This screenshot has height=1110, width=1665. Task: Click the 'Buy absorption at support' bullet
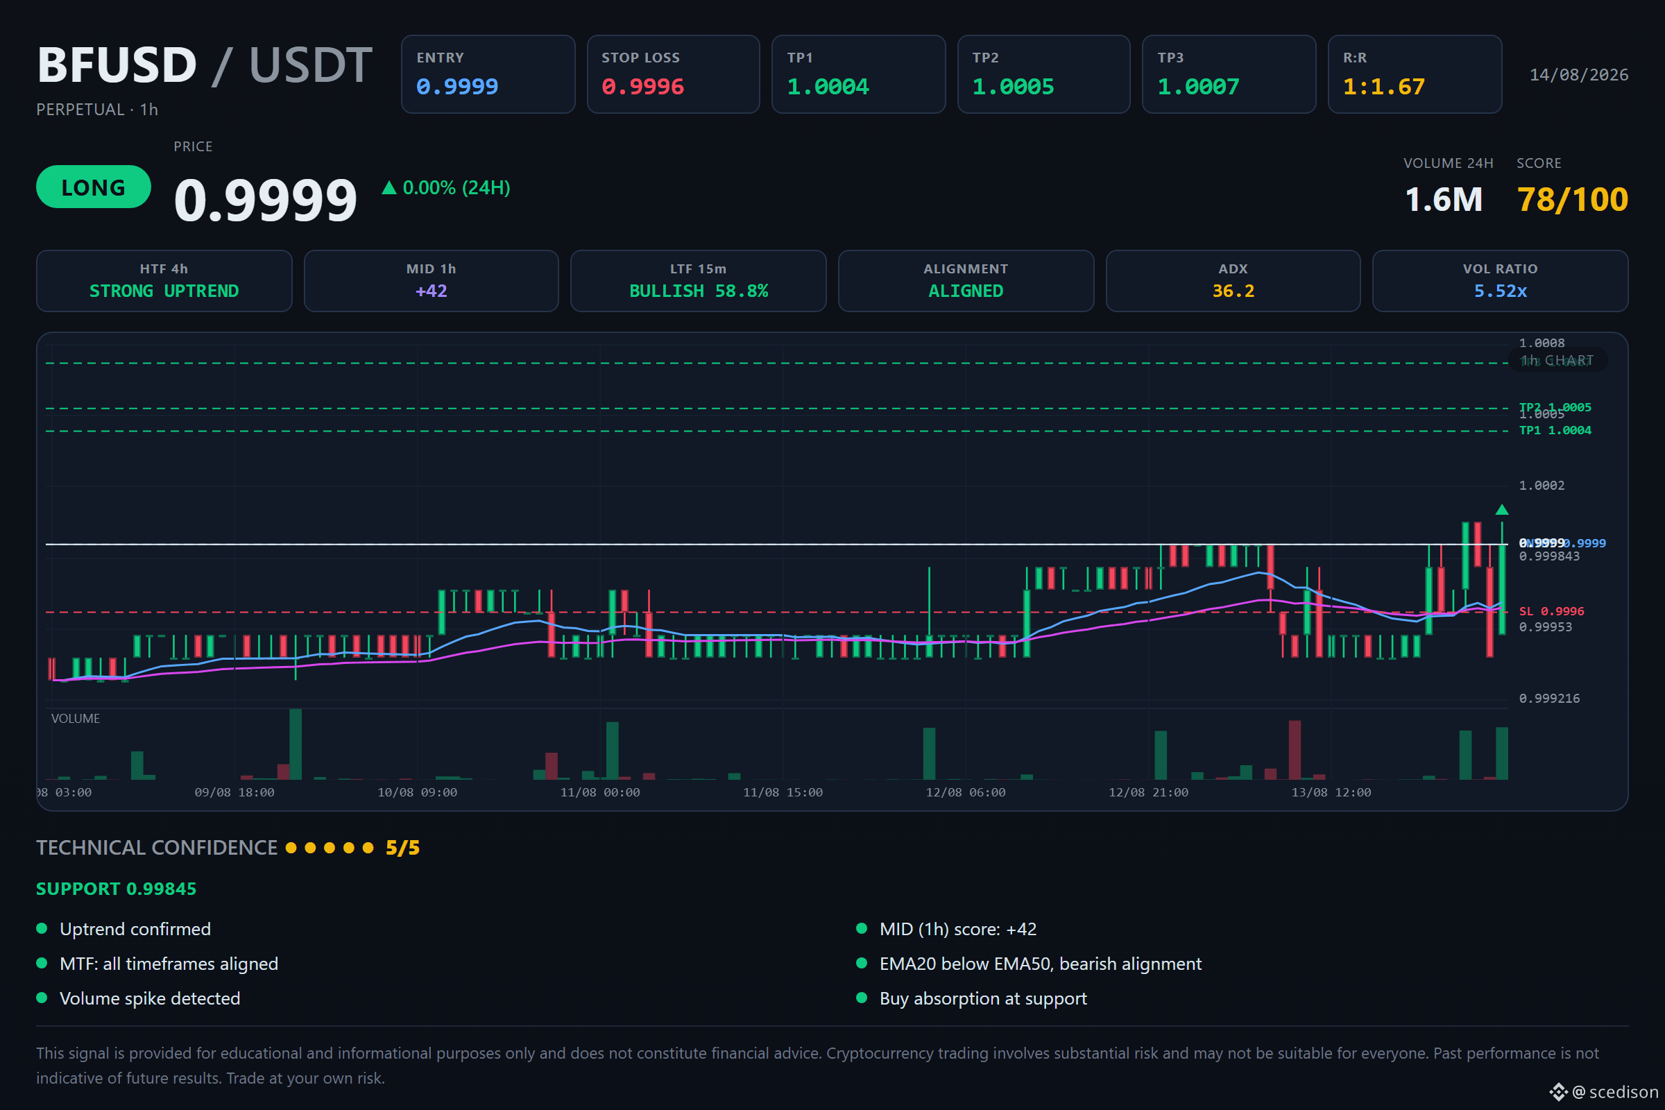pos(983,999)
